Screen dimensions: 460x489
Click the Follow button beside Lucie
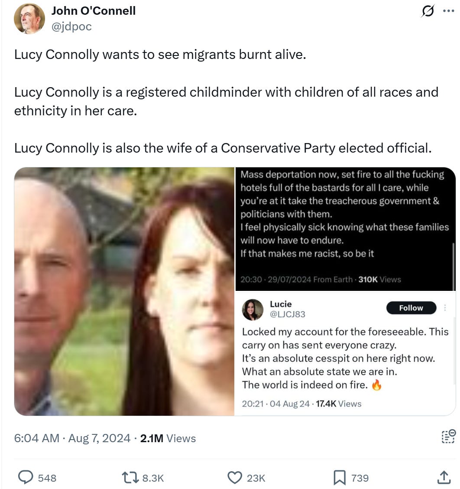411,308
